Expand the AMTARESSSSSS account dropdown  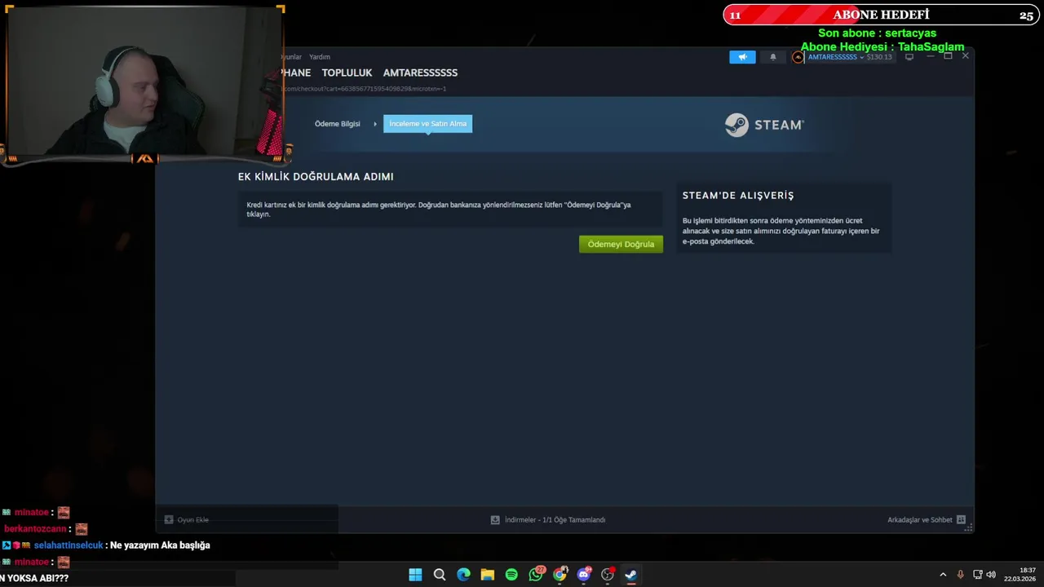pos(835,57)
